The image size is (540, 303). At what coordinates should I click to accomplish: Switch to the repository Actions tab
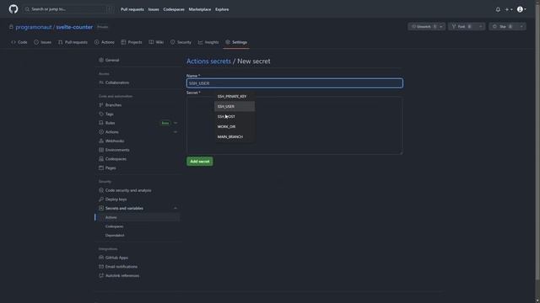pyautogui.click(x=105, y=42)
